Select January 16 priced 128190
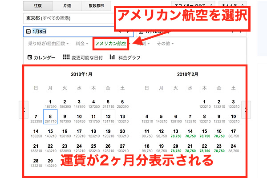 point(65,133)
